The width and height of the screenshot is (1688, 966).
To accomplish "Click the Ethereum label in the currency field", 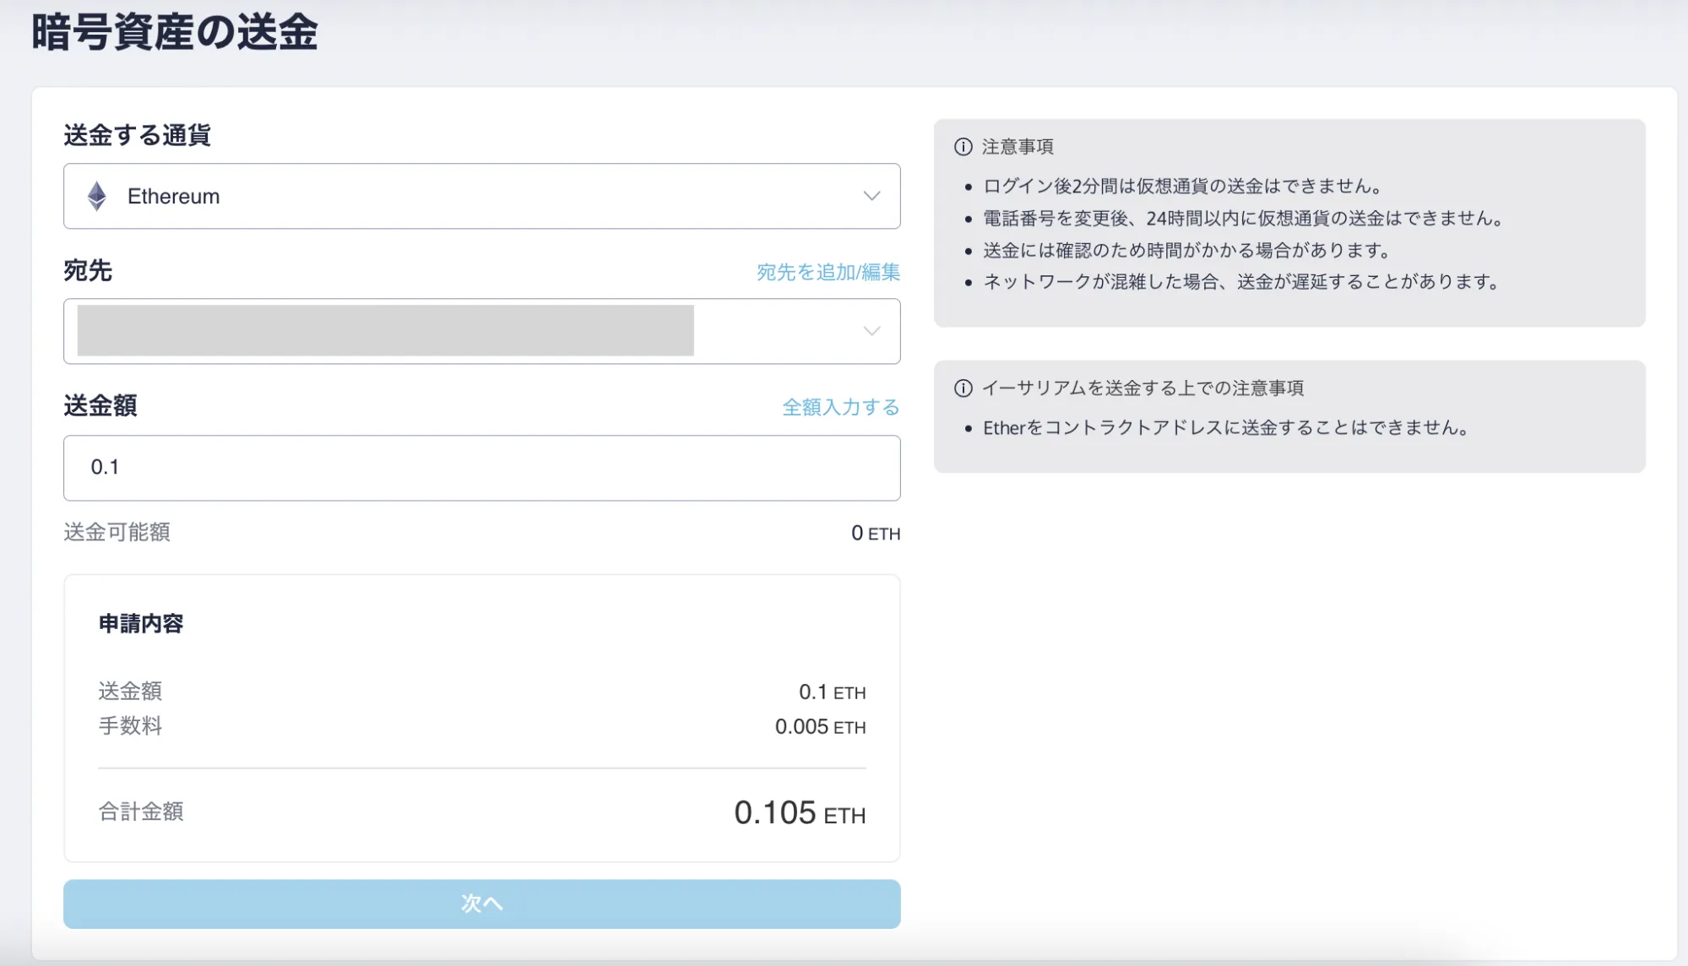I will click(174, 196).
